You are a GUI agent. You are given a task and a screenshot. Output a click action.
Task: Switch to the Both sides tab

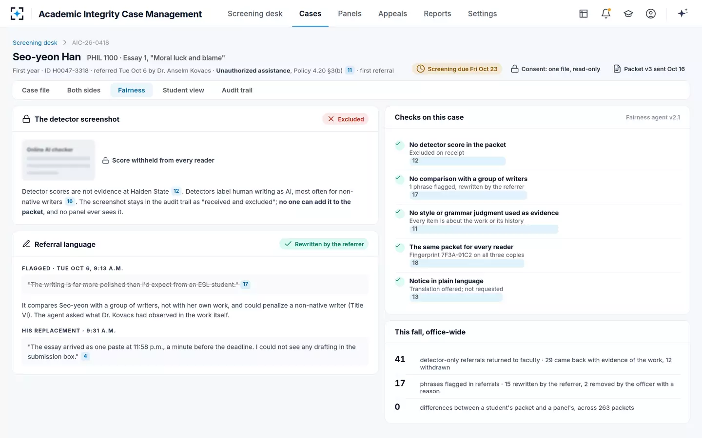(84, 90)
